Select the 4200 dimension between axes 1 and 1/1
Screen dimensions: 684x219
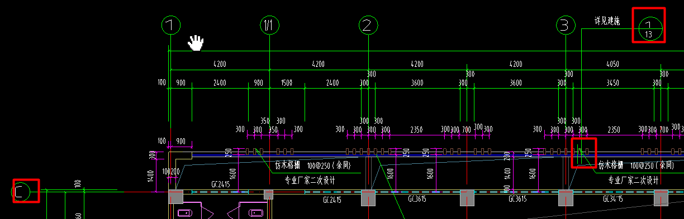tap(220, 65)
